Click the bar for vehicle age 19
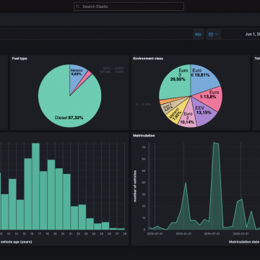This screenshot has width=260, height=260. pyautogui.click(x=59, y=199)
